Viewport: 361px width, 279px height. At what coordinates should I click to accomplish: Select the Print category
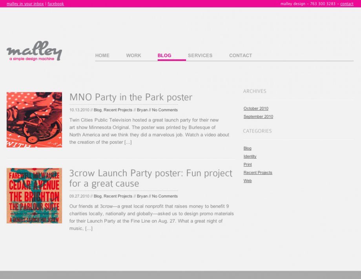click(248, 165)
